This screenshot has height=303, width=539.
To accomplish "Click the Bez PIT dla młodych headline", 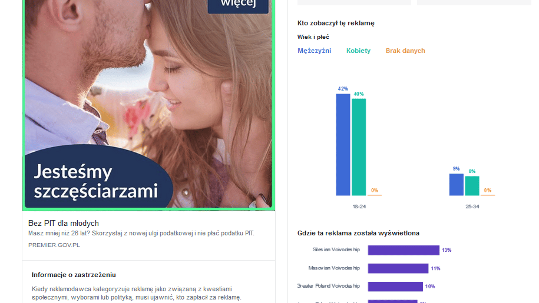I will tap(63, 224).
